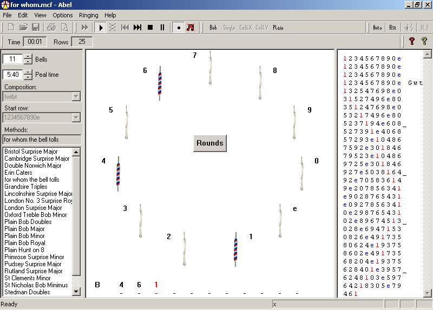Click the red question mark help icon
Viewport: 433px width, 310px height.
click(412, 41)
